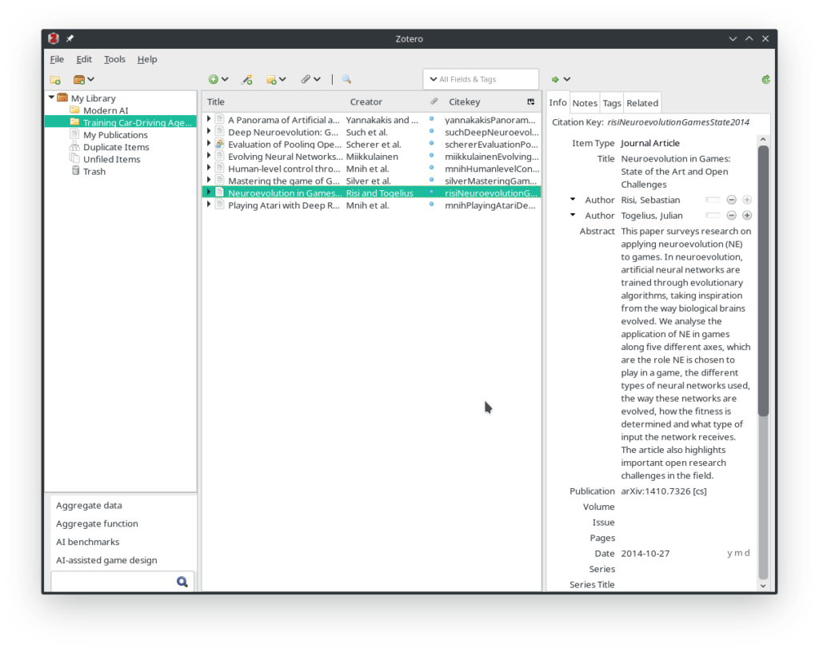Expand Human-level control item
This screenshot has width=819, height=648.
[209, 168]
